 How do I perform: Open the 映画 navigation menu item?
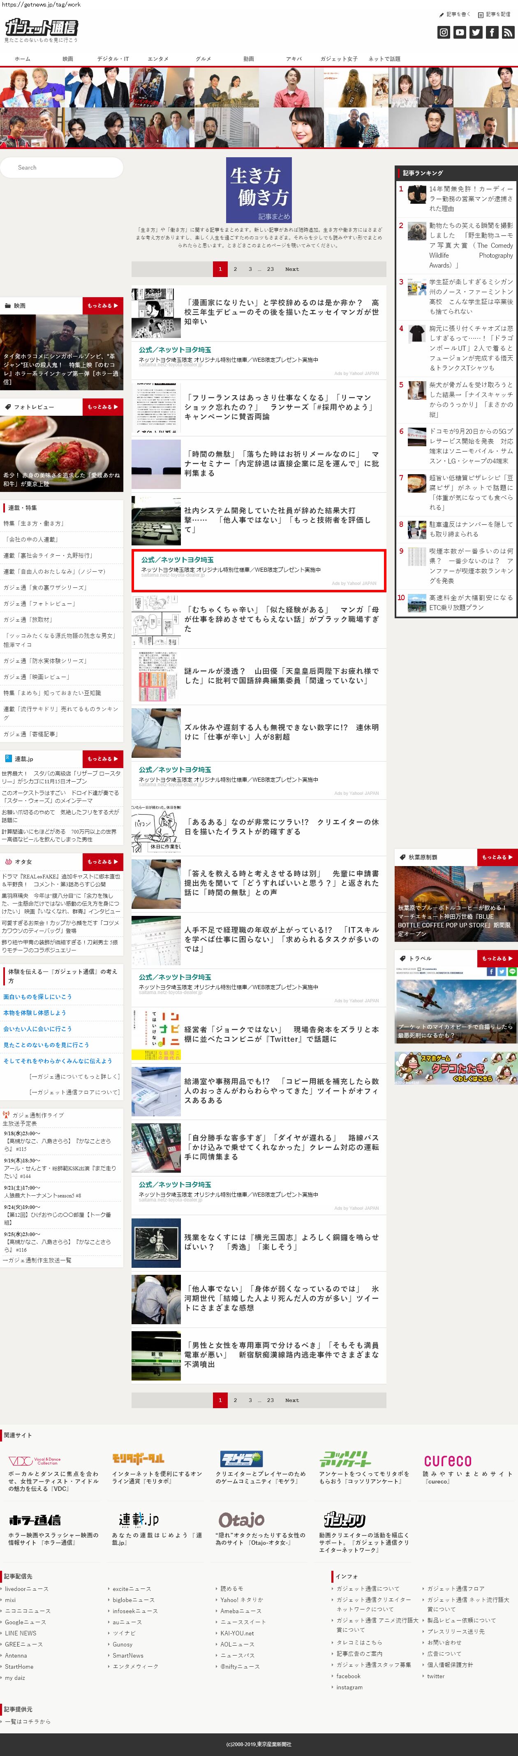tap(67, 58)
